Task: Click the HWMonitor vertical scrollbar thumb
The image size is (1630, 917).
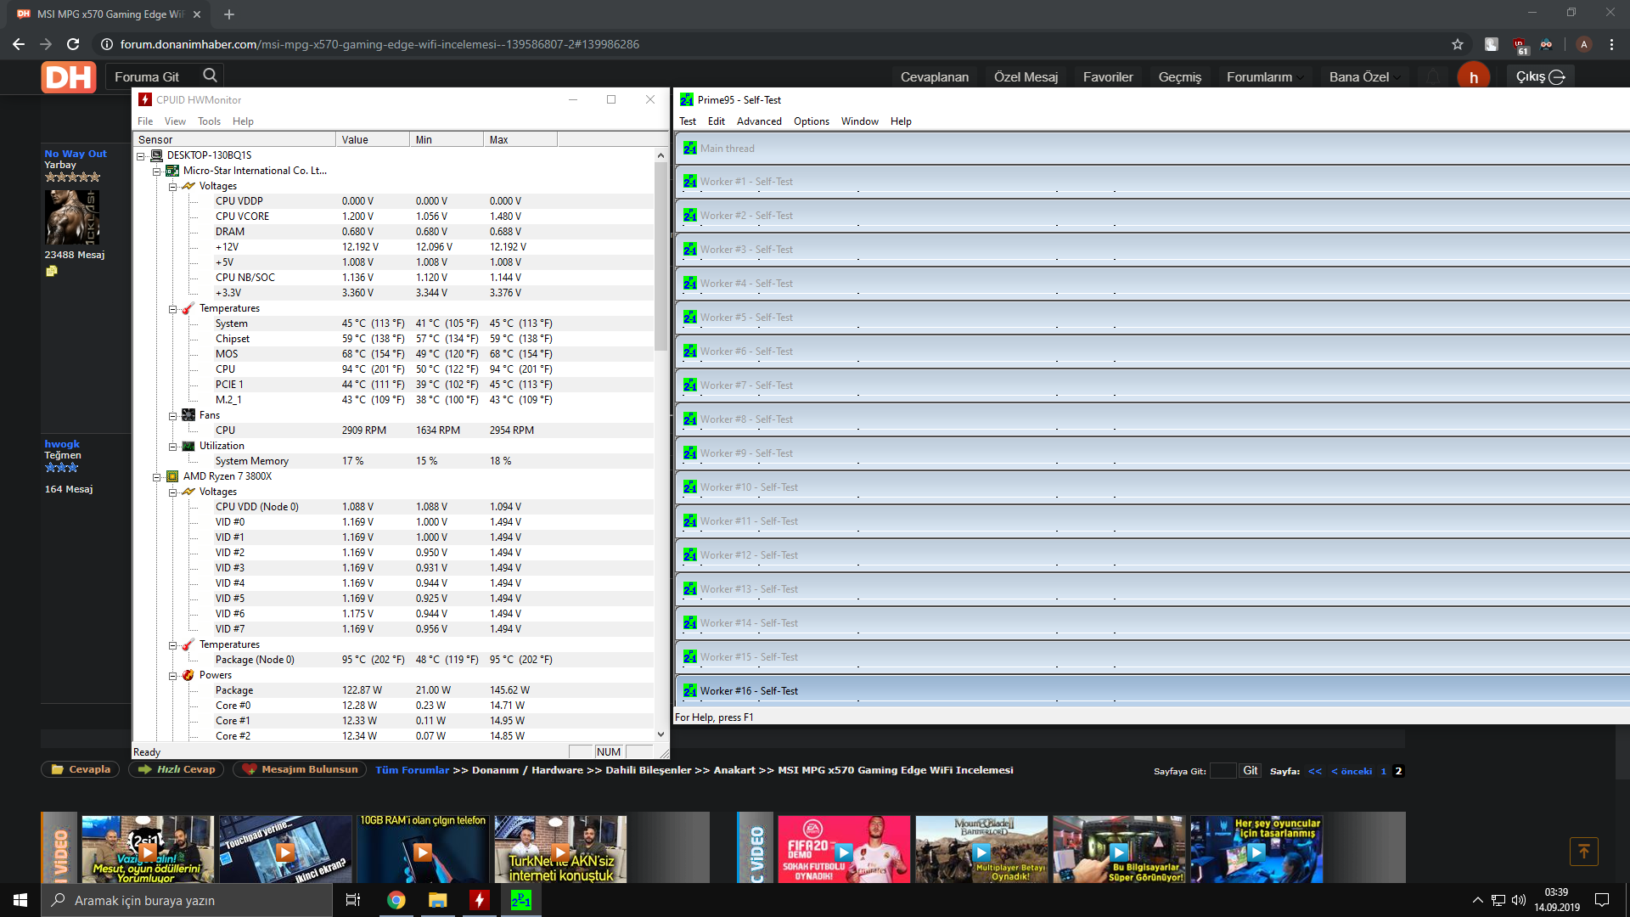Action: click(x=660, y=256)
